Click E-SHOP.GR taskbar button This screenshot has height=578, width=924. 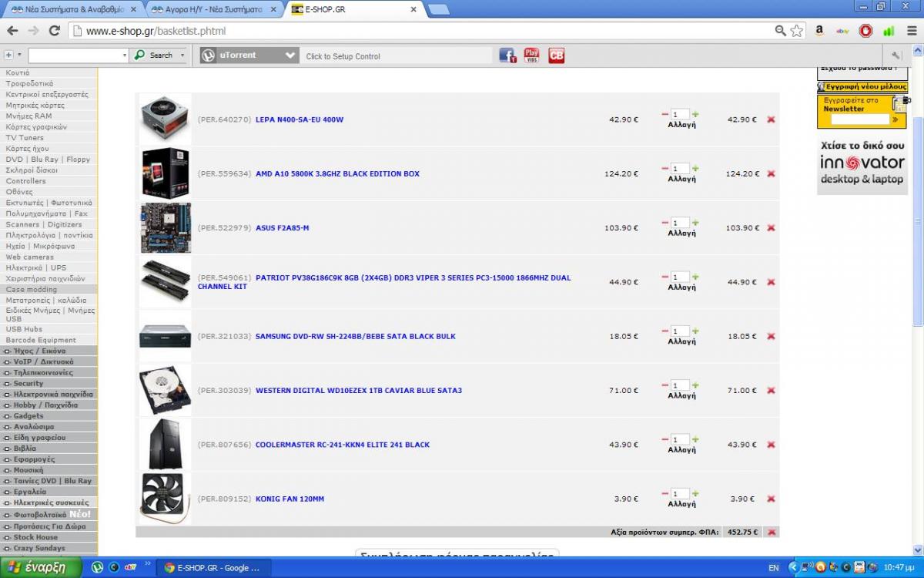tap(213, 568)
